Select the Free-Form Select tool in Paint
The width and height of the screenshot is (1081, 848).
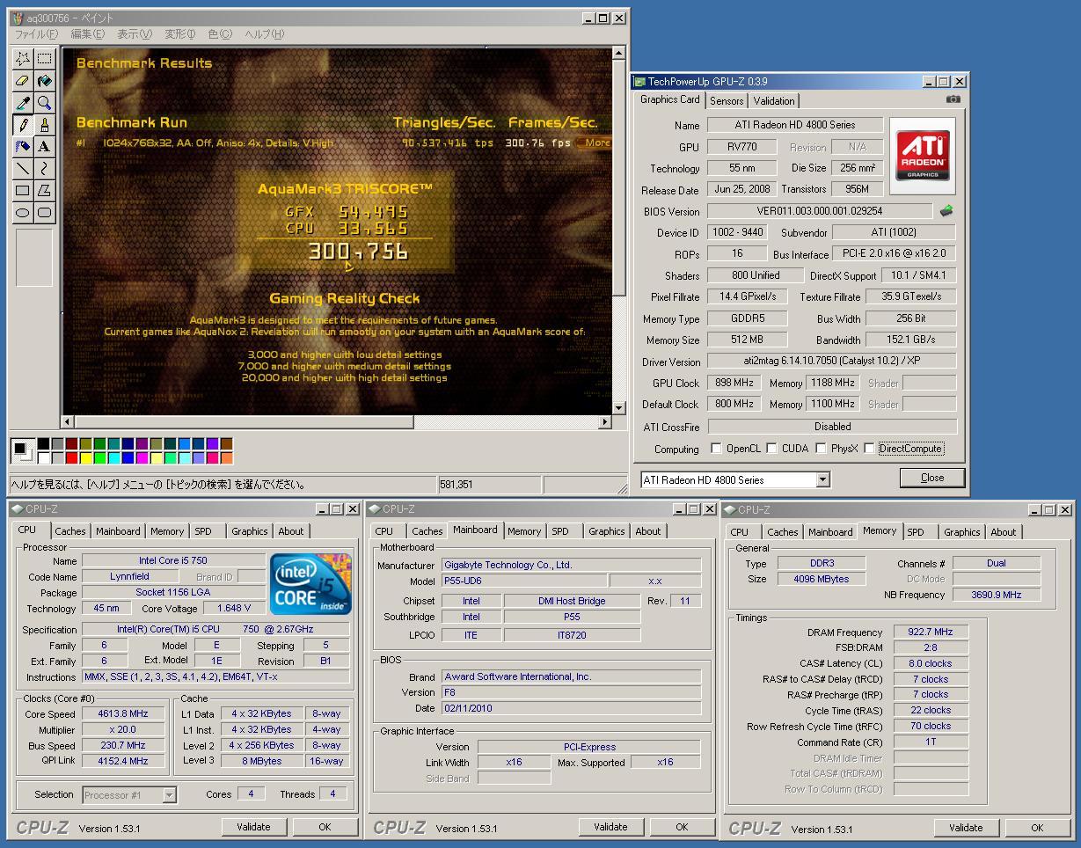23,59
